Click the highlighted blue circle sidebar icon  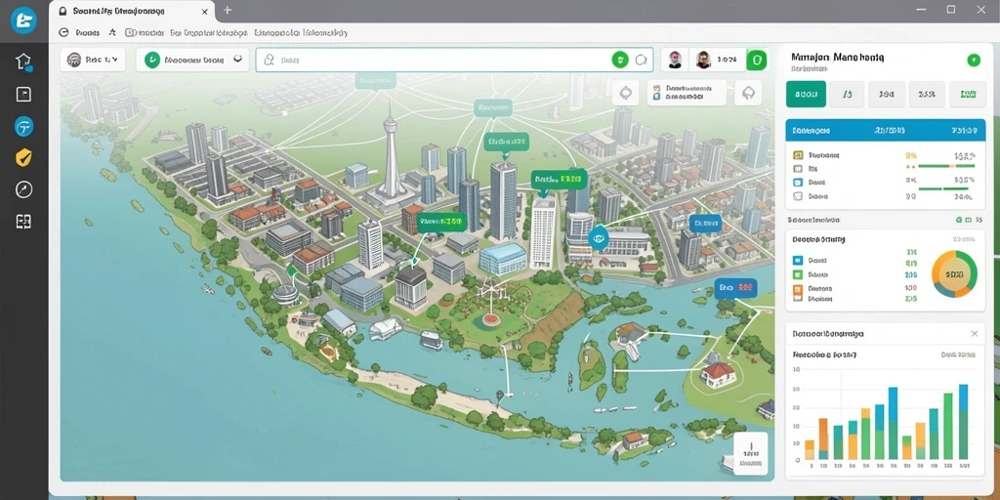[x=23, y=127]
